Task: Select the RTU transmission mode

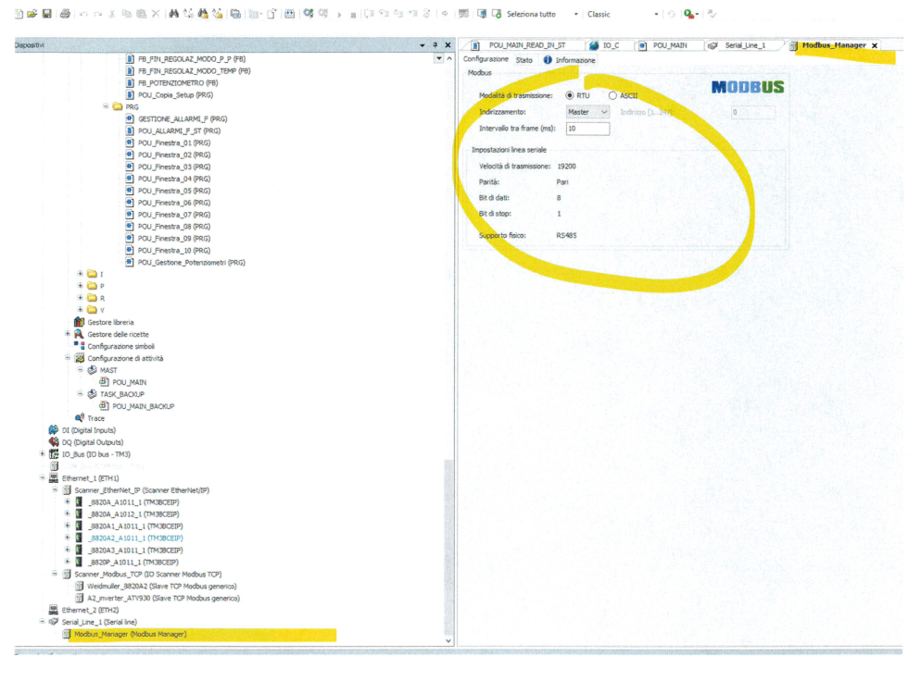Action: (x=570, y=95)
